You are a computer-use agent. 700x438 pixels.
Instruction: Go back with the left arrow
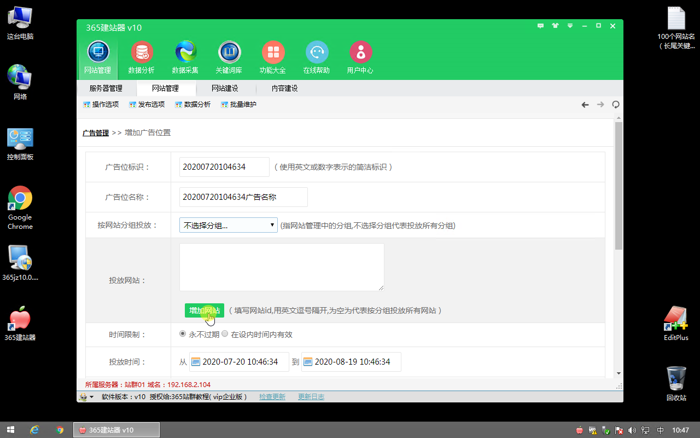(585, 105)
